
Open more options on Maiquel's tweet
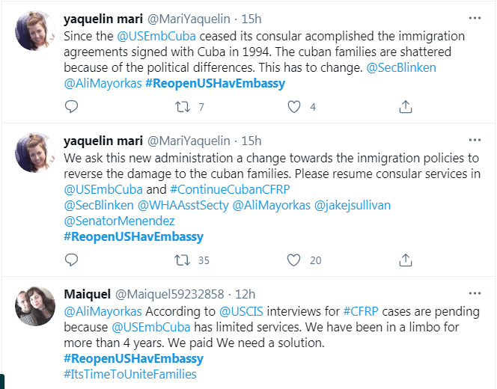coord(475,293)
